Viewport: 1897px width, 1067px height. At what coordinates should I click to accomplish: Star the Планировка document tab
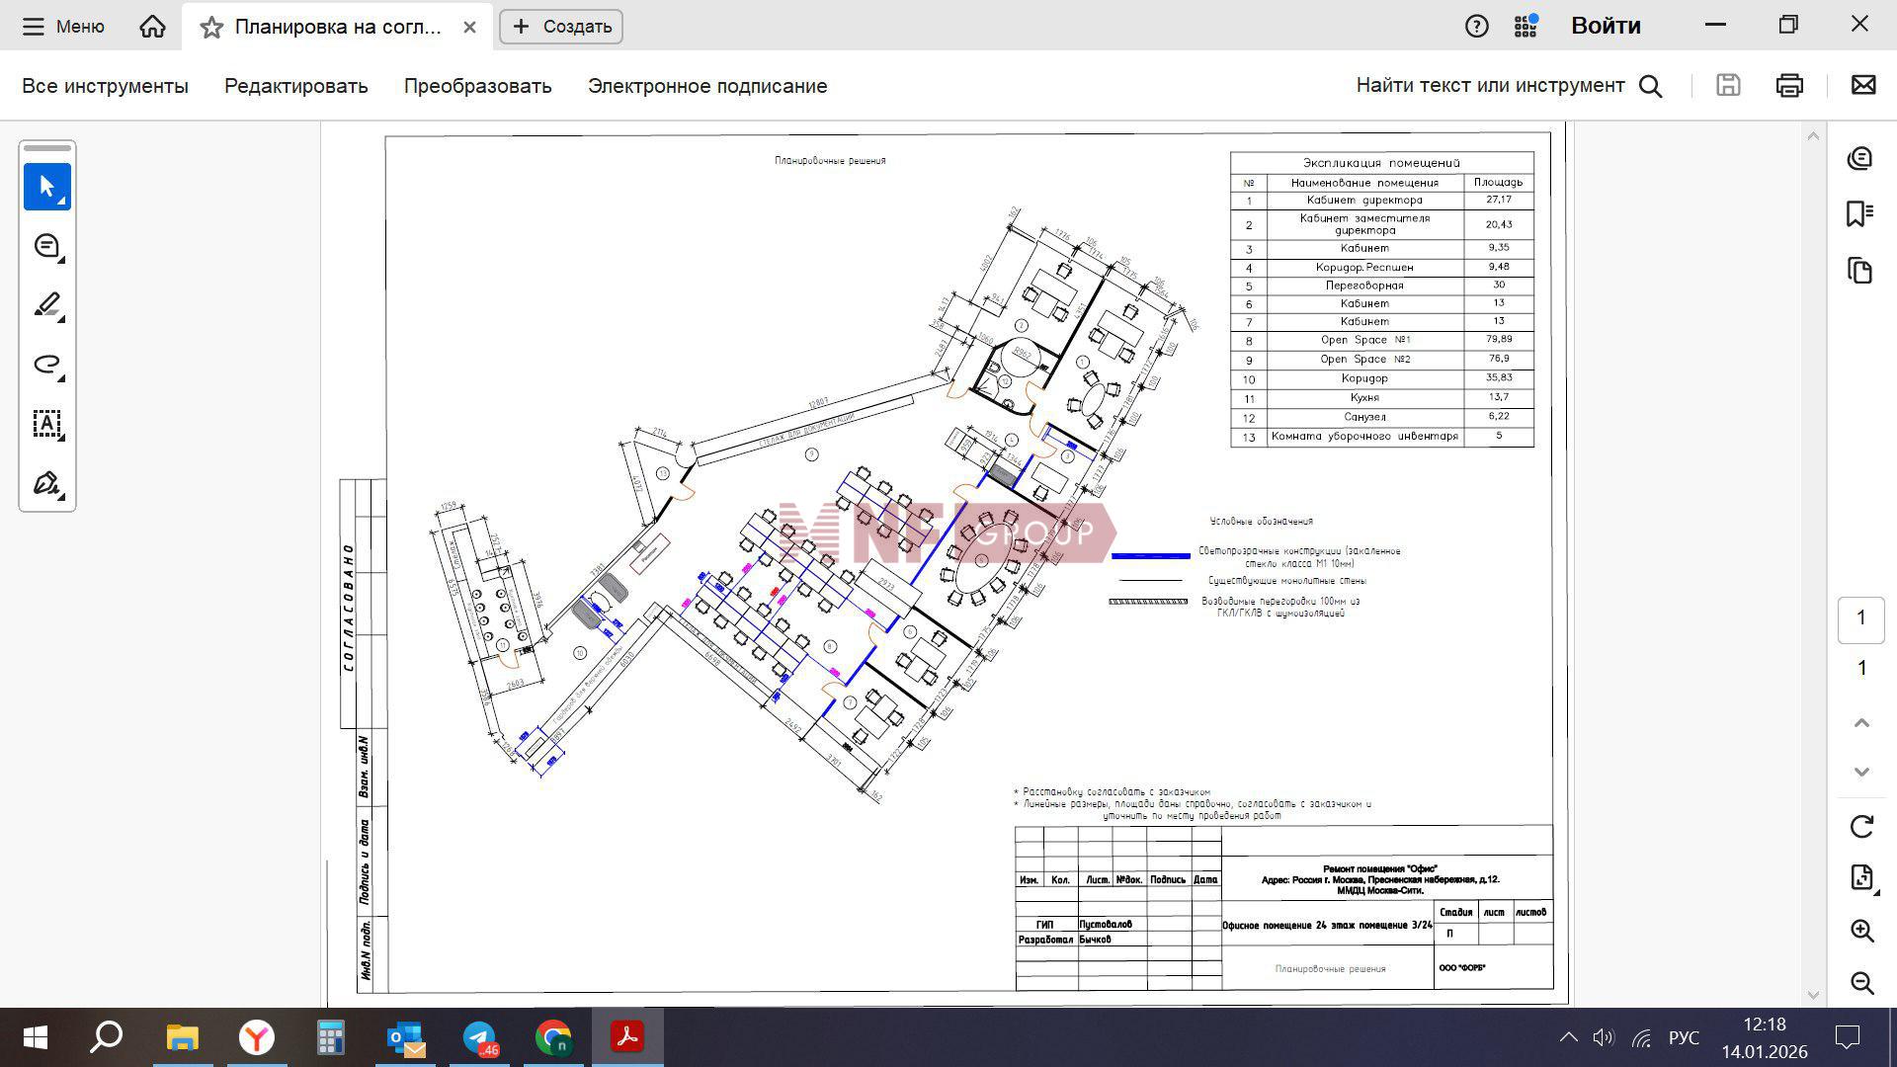[211, 27]
